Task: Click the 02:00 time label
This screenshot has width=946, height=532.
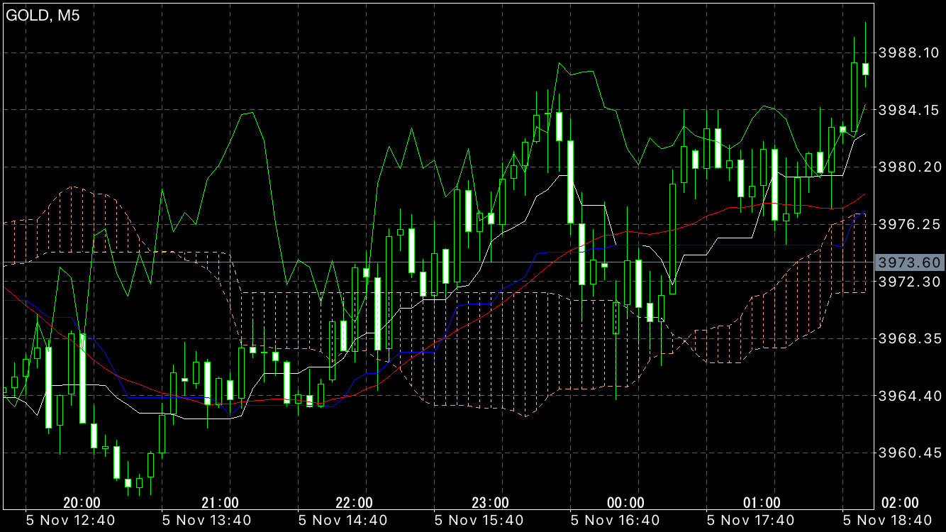Action: (x=898, y=503)
